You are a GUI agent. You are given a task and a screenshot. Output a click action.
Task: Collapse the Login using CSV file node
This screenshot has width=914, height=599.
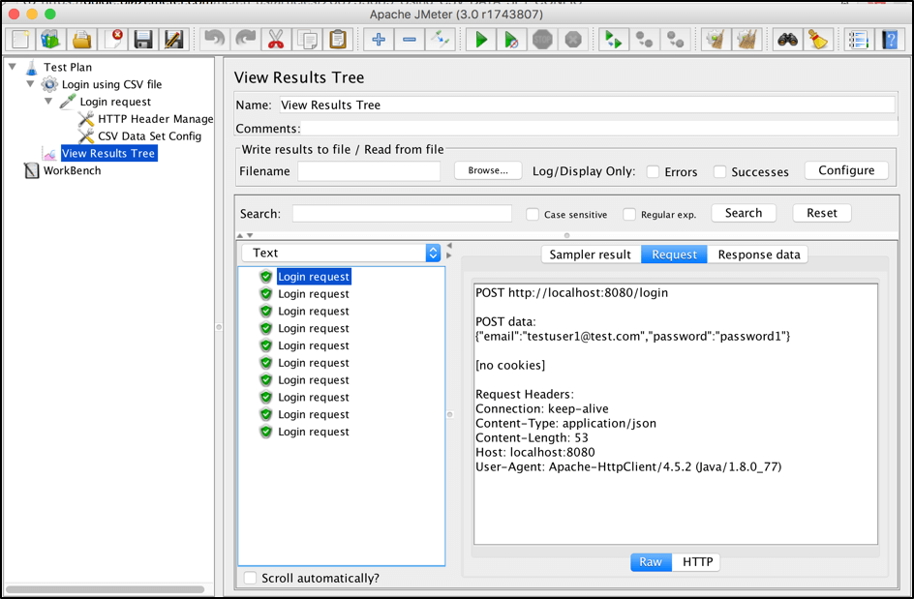(30, 84)
